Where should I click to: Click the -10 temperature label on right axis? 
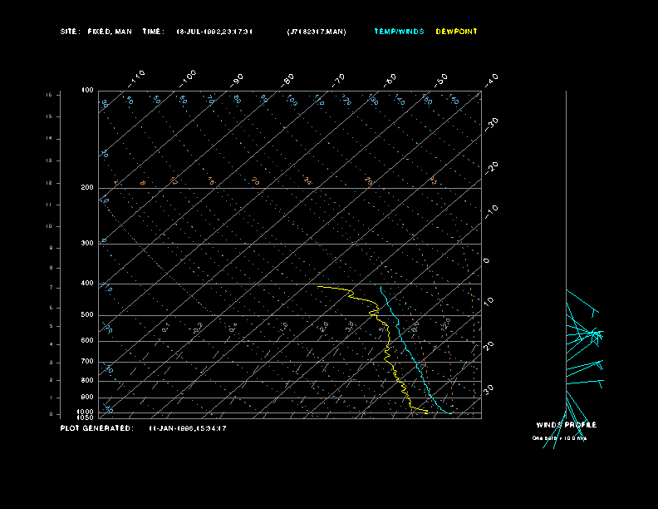pyautogui.click(x=492, y=211)
